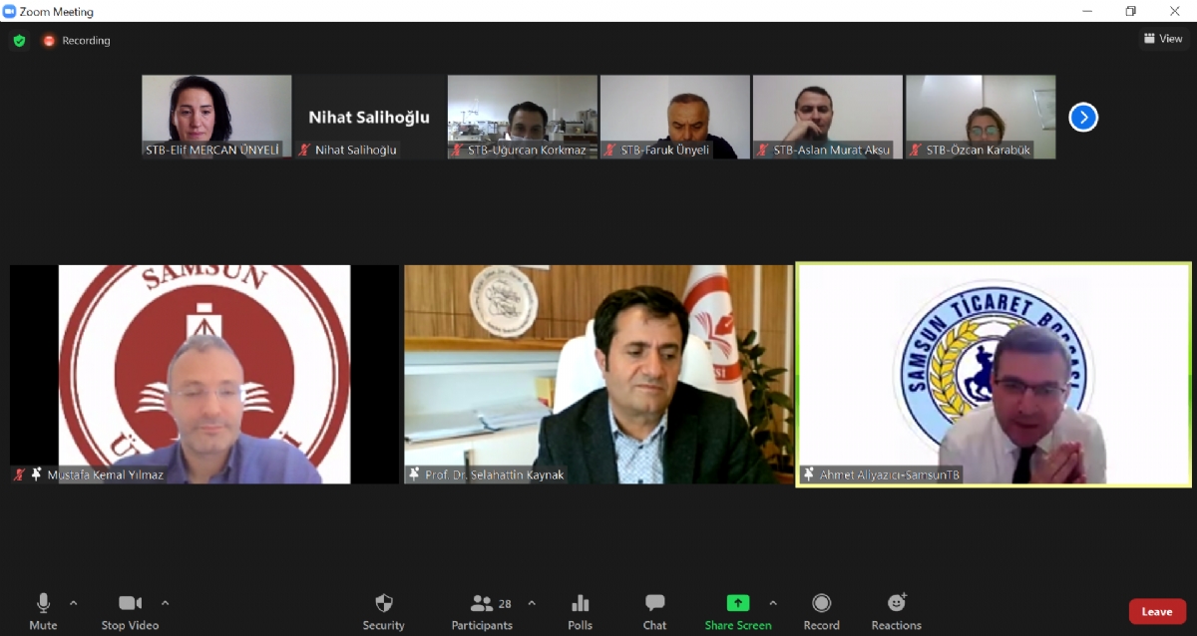Expand the arrow beside Share Screen

point(773,603)
